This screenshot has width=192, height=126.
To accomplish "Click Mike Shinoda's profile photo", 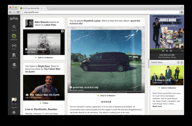I will click(29, 23).
